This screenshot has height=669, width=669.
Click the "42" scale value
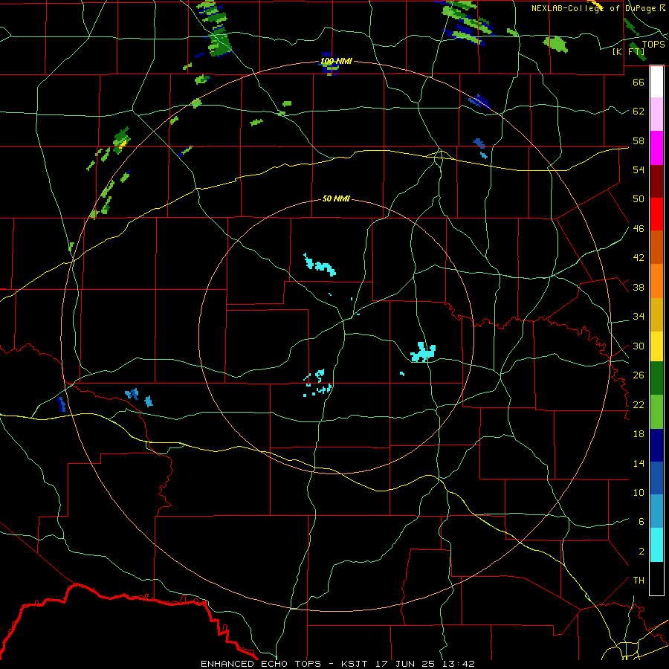639,258
